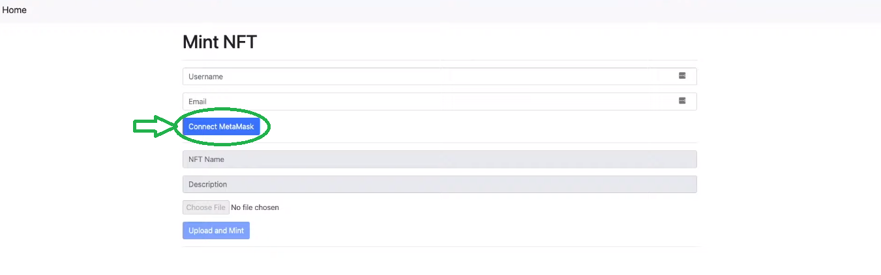This screenshot has width=881, height=275.
Task: Select the Description text field
Action: coord(440,185)
